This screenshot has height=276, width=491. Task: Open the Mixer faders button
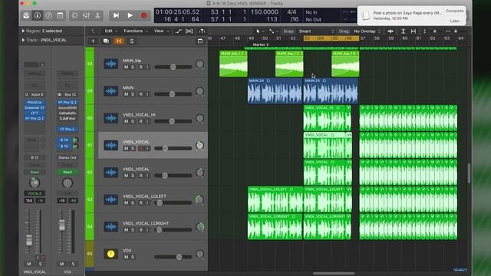[86, 15]
